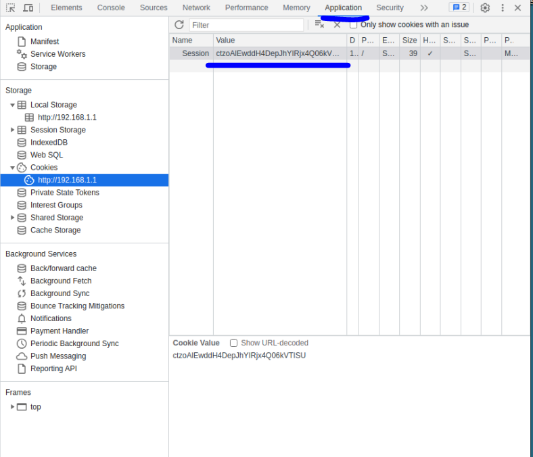This screenshot has height=457, width=533.
Task: Switch to the Security tab
Action: [x=390, y=7]
